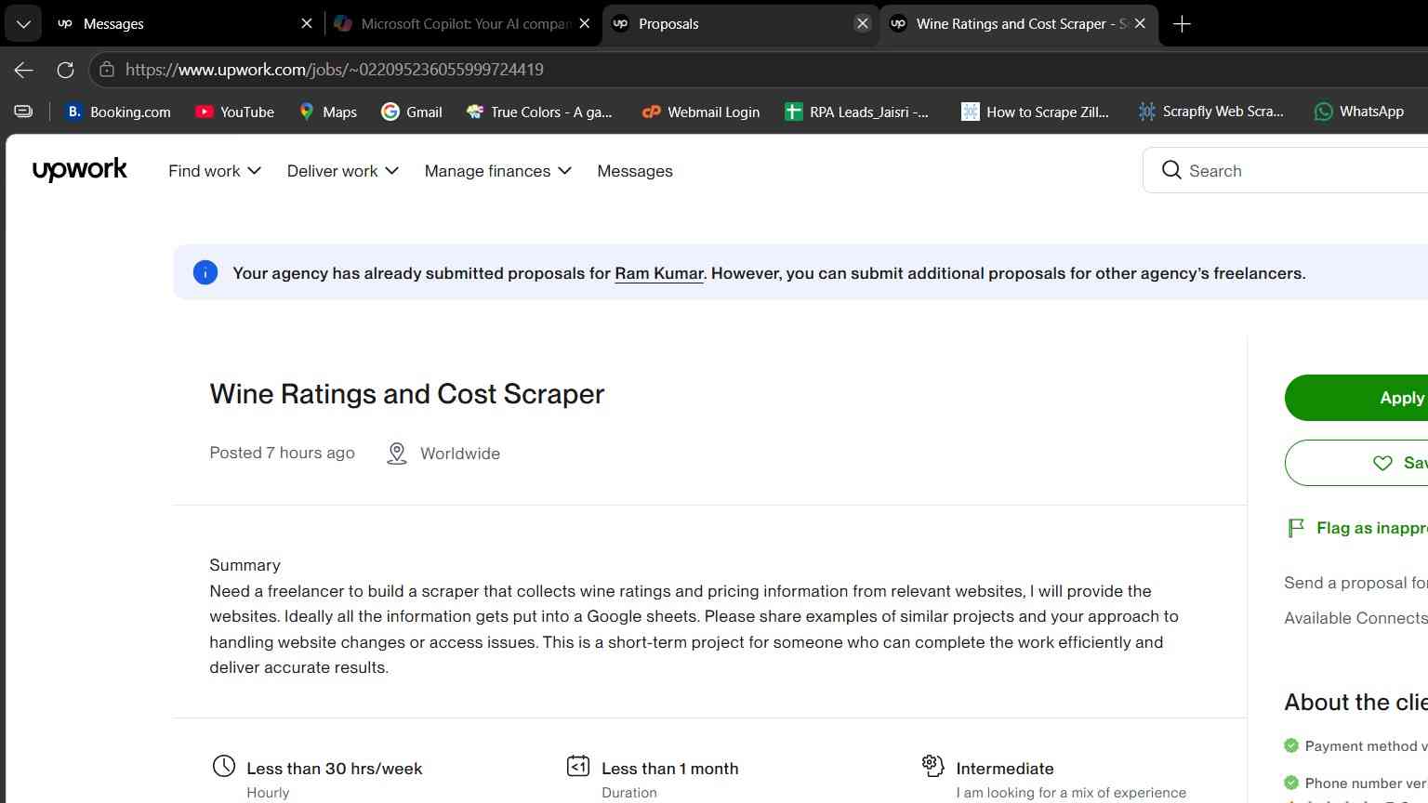Click the blue info icon in banner
The image size is (1428, 803).
pos(205,272)
